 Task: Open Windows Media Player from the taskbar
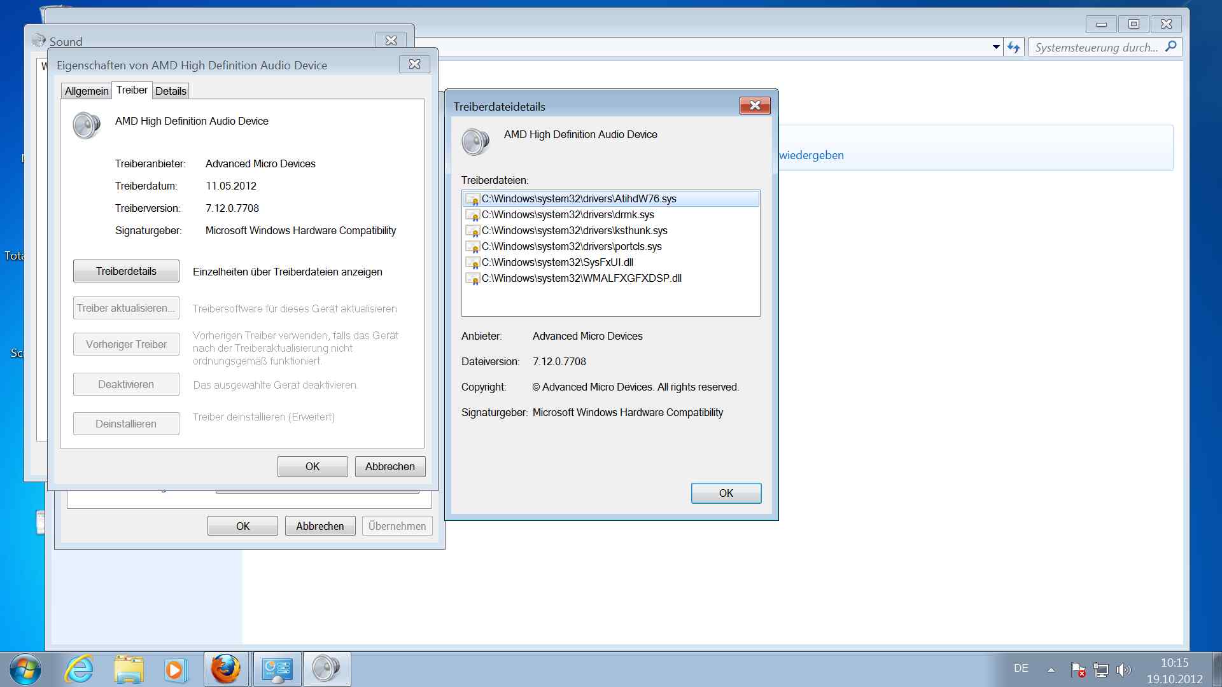pyautogui.click(x=176, y=670)
